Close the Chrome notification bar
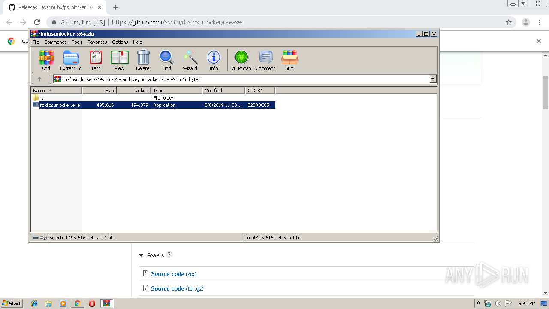 click(x=539, y=41)
